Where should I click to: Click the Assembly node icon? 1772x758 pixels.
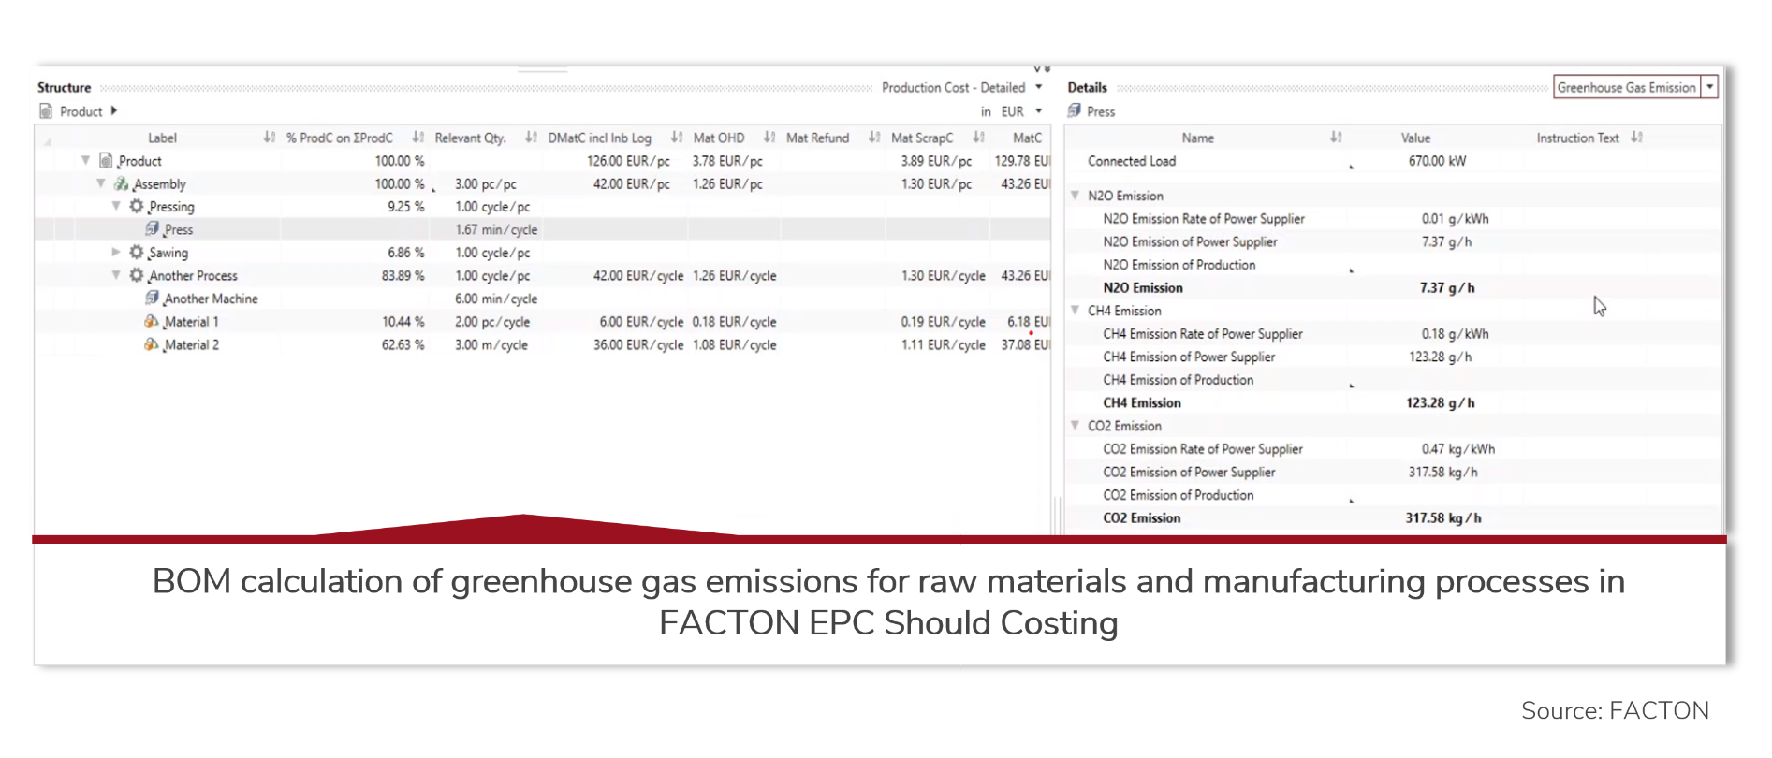(121, 184)
